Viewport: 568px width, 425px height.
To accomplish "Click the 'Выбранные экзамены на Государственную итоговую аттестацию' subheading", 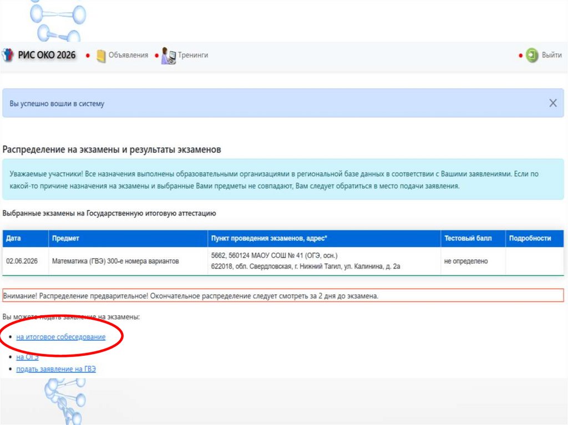I will click(x=109, y=213).
